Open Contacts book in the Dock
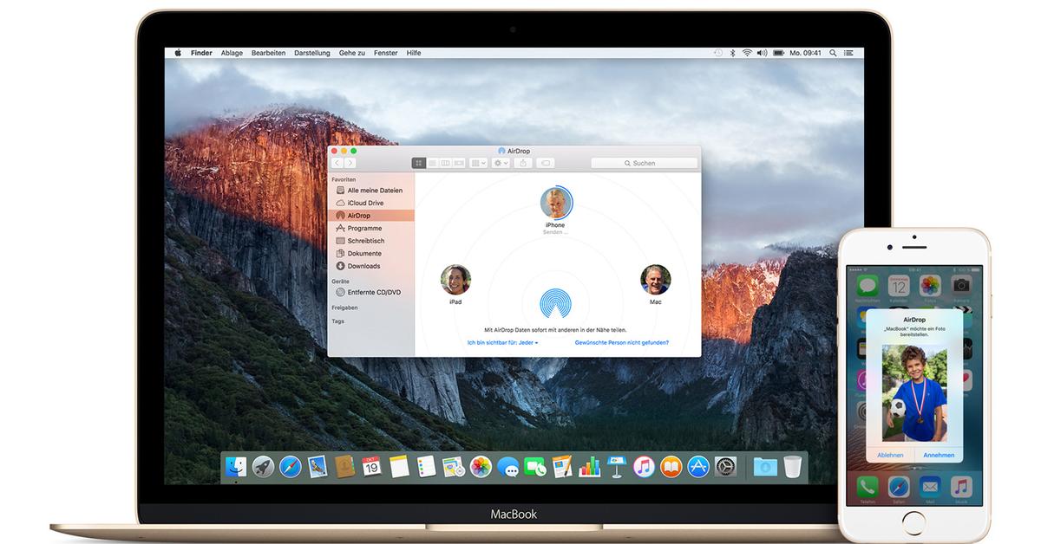Viewport: 1041px width, 544px height. 344,467
